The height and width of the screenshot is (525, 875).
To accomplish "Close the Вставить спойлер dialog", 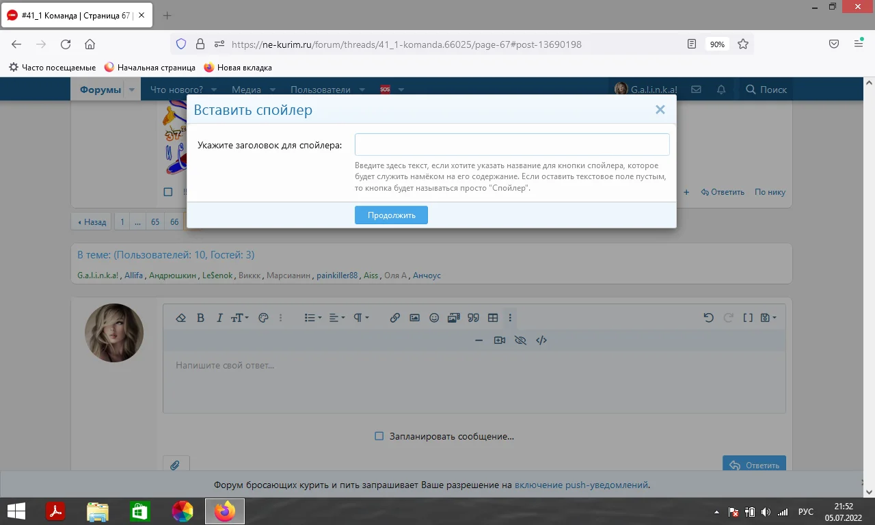I will (x=660, y=109).
